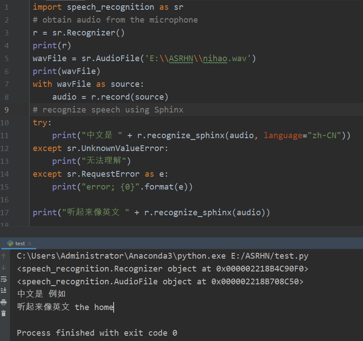Click line number 1 in the gutter

pos(6,7)
